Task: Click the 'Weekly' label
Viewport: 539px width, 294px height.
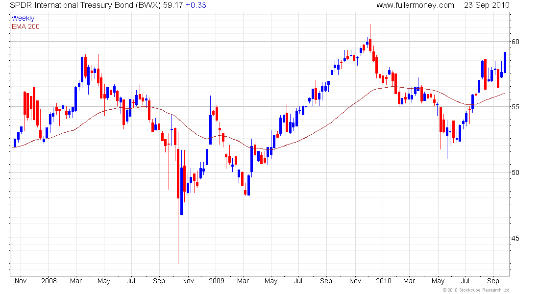Action: (x=23, y=18)
